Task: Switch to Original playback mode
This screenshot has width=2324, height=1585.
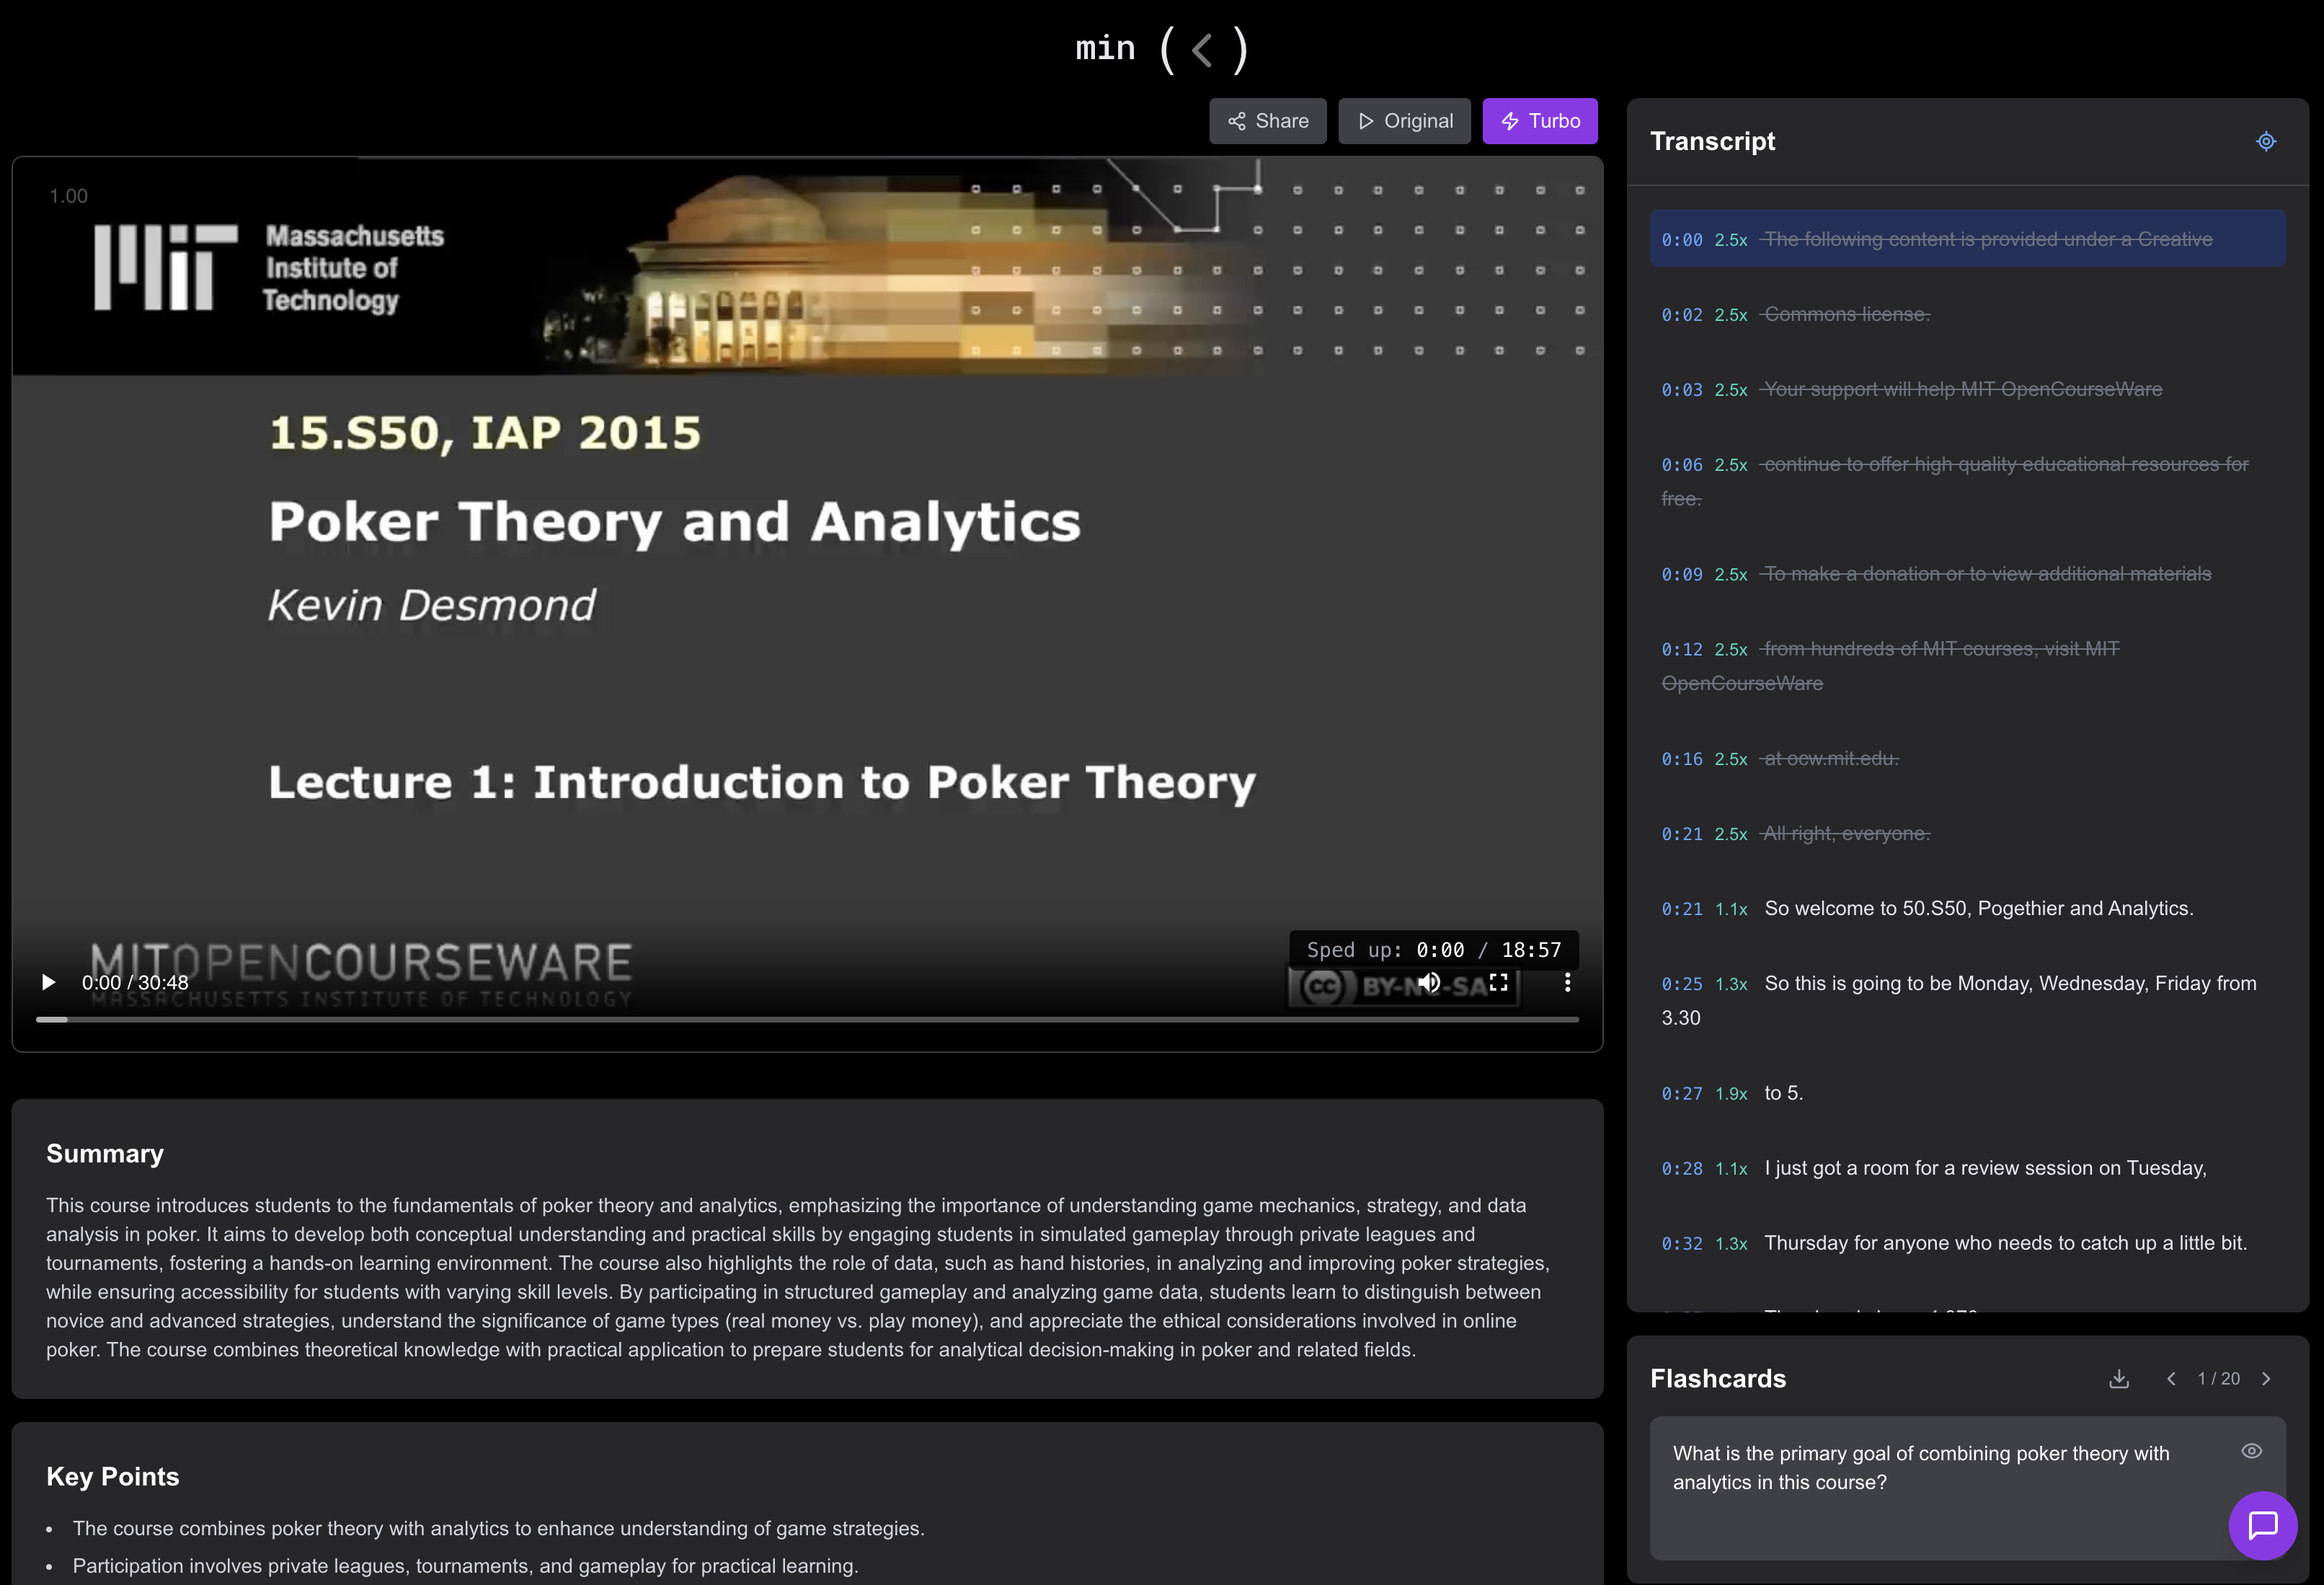Action: coord(1404,121)
